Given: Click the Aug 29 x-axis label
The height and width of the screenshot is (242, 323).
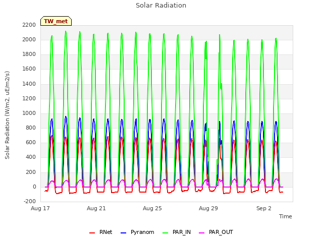Looking at the screenshot, I should (x=208, y=208).
